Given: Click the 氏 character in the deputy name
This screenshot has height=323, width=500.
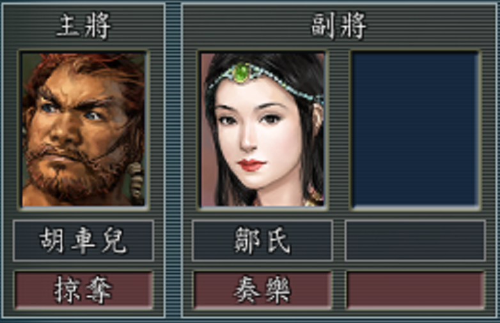Looking at the screenshot, I should tap(278, 241).
